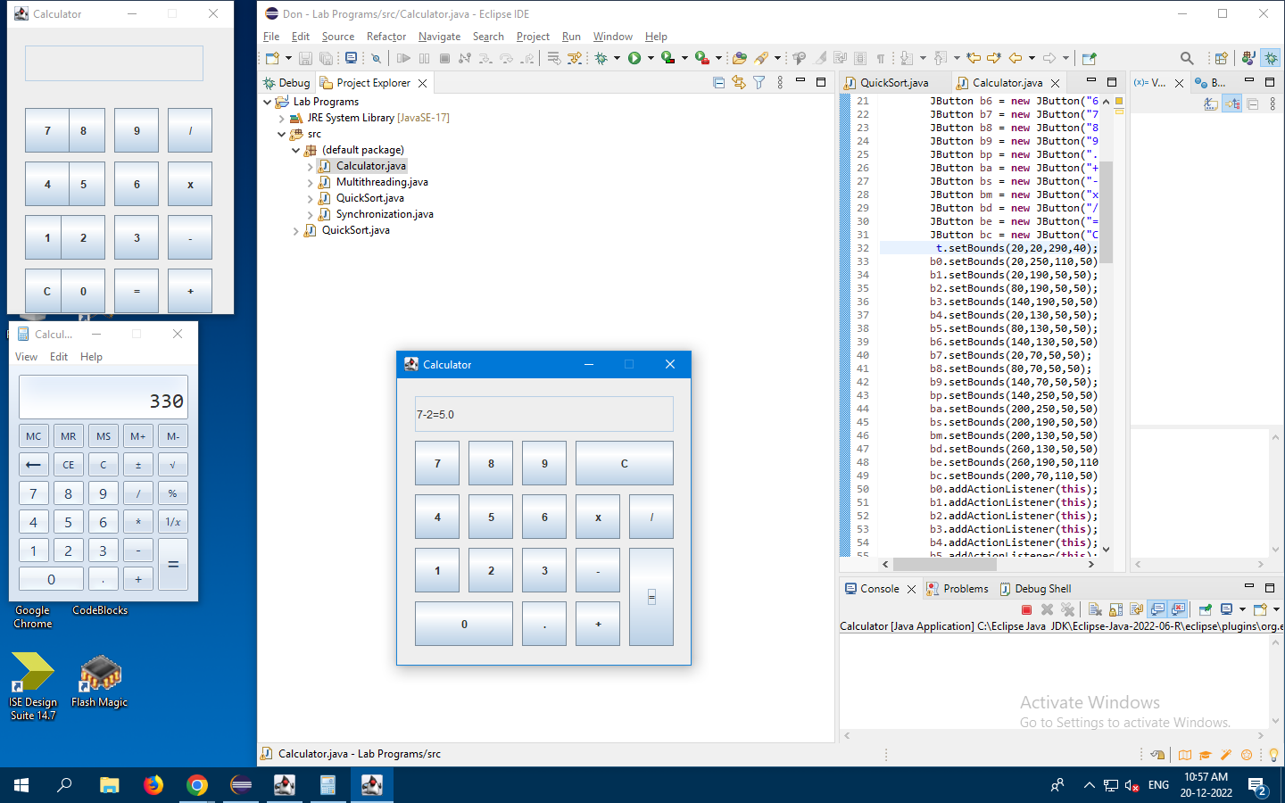This screenshot has height=803, width=1285.
Task: Click the 5 button in front Calculator window
Action: [x=491, y=517]
